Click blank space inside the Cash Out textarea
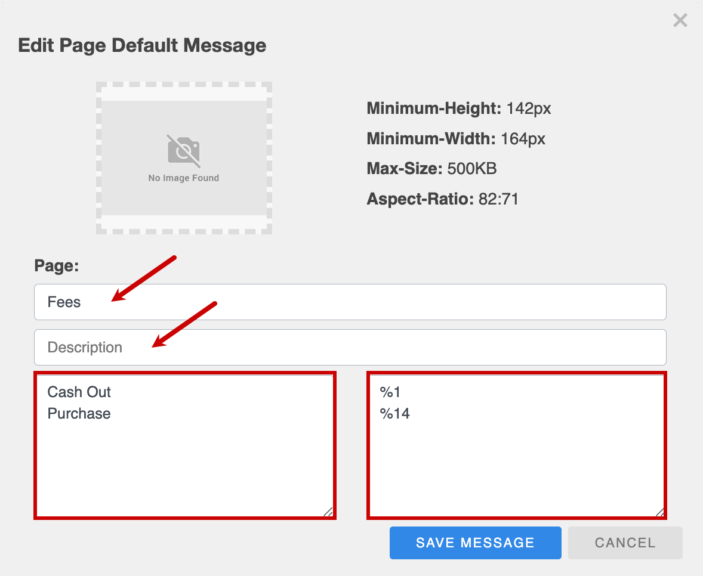 pos(185,471)
